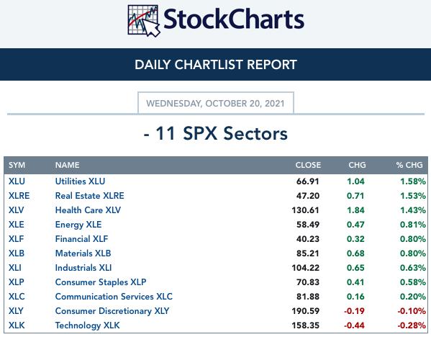
Task: Click the SYM column header
Action: pyautogui.click(x=17, y=165)
